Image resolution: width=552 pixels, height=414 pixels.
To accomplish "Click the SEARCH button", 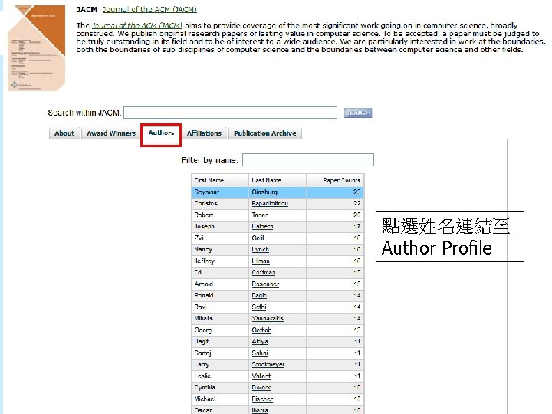I will [358, 113].
